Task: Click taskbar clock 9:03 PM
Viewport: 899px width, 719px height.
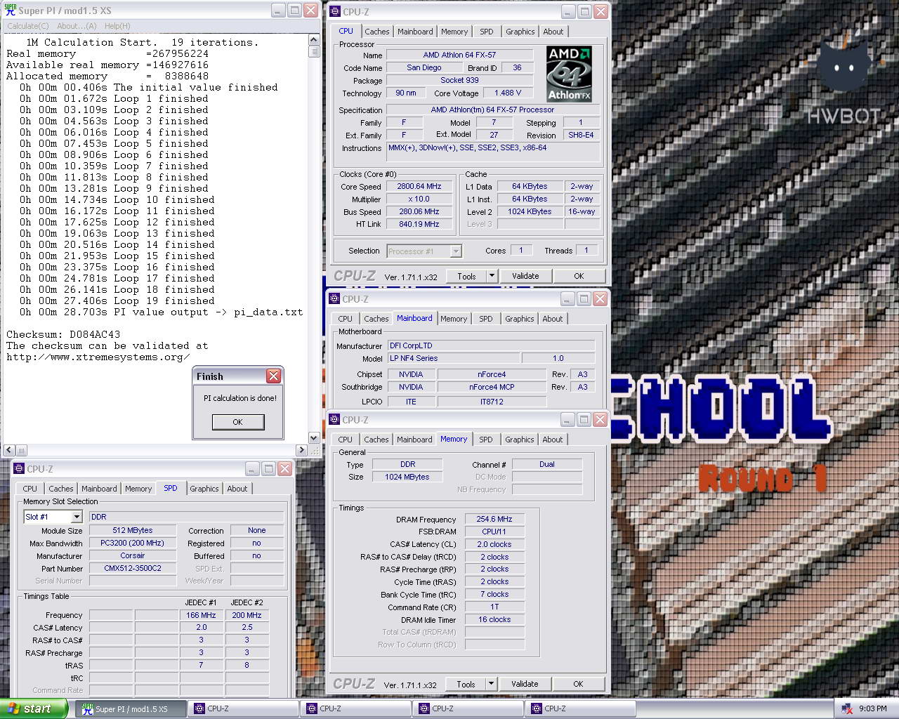Action: click(x=873, y=709)
